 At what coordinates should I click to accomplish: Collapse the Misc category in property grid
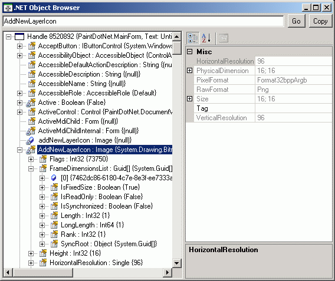[190, 52]
